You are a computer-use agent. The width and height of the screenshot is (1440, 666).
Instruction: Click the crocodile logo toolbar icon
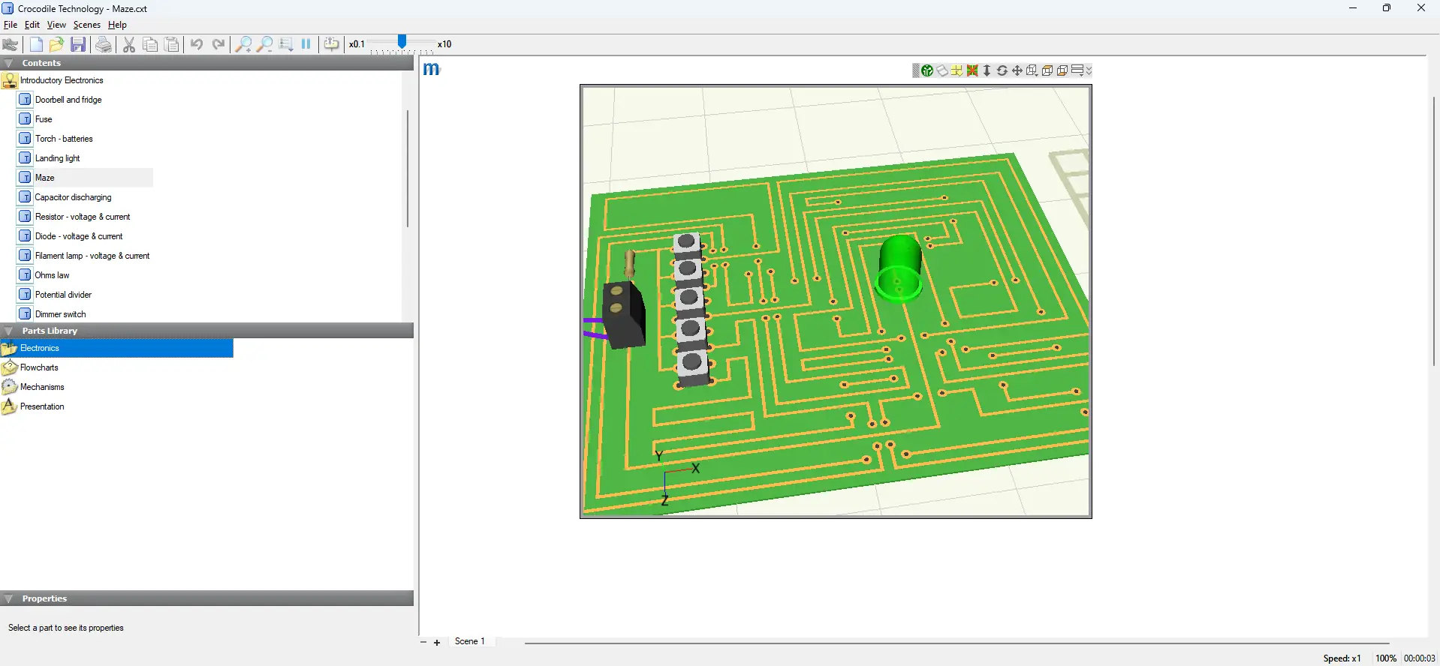click(x=11, y=44)
